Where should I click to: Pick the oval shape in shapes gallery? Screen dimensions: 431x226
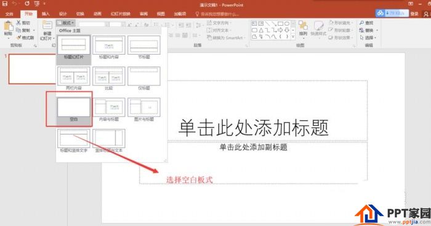[x=287, y=24]
